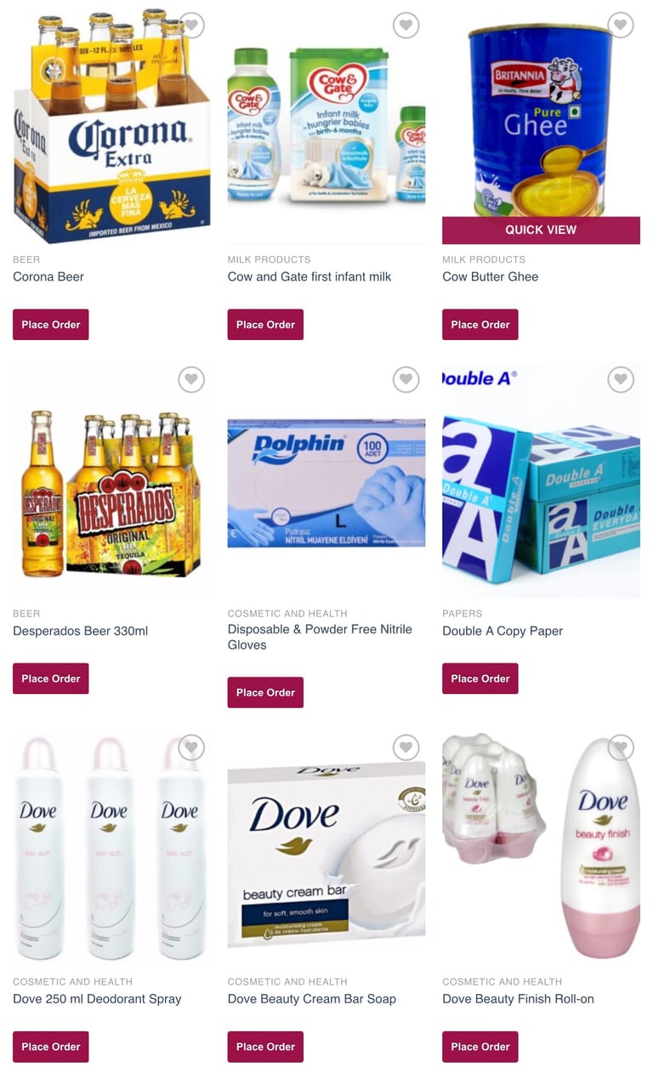The height and width of the screenshot is (1073, 653).
Task: Click heart icon on Nitrile Gloves product
Action: [x=406, y=379]
